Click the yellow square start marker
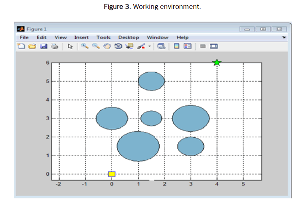Screen dimensions: 299x202 [x=112, y=174]
